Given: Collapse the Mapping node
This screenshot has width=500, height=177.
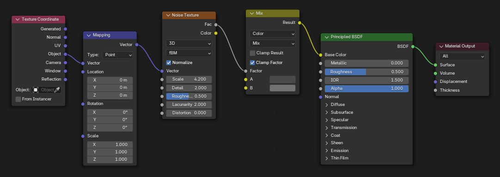Looking at the screenshot, I should pyautogui.click(x=89, y=35).
